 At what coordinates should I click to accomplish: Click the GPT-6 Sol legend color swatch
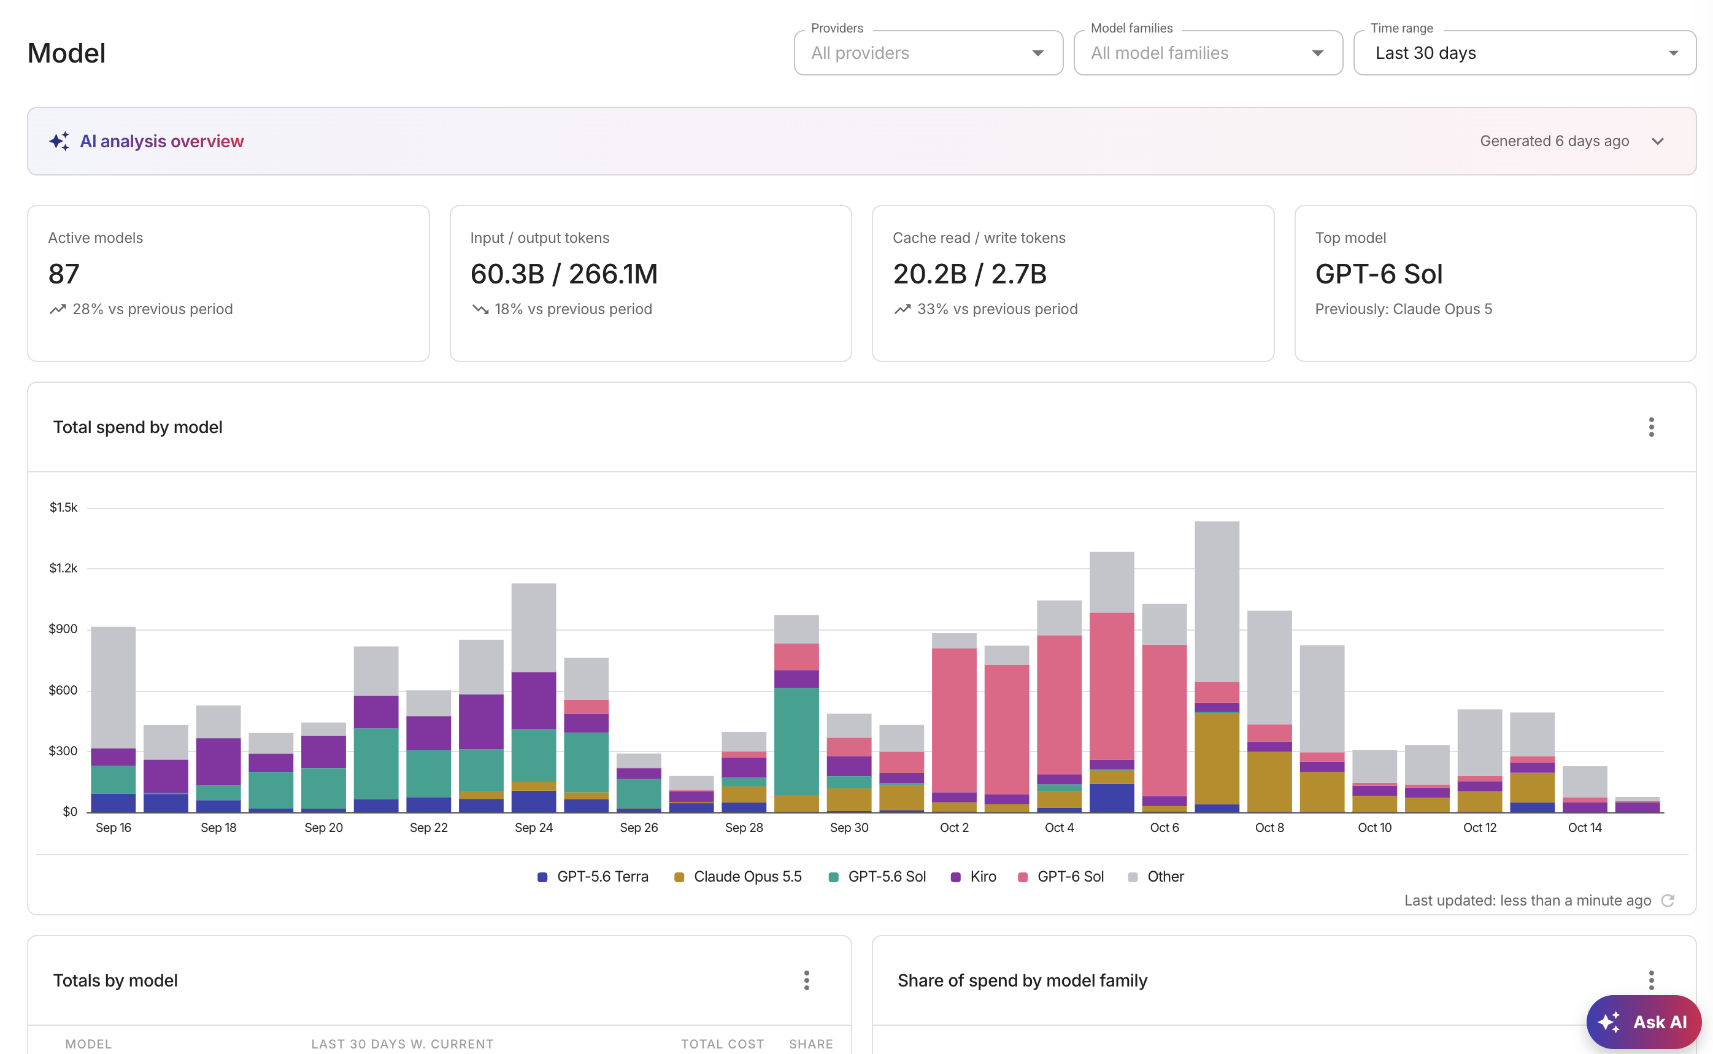tap(1022, 877)
